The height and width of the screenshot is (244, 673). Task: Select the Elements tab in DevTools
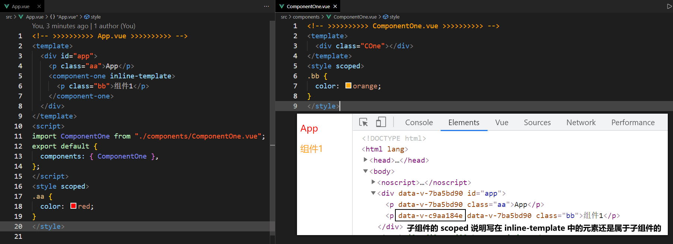coord(464,123)
